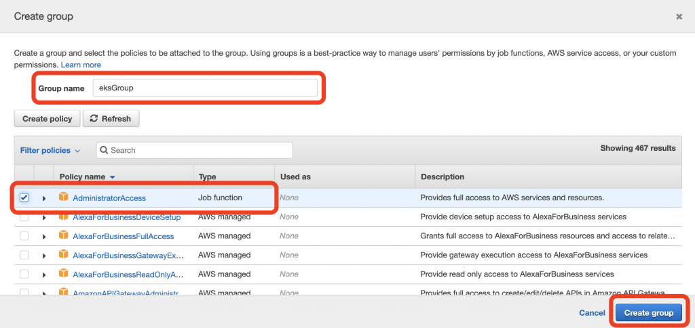Click the Create group button
The image size is (695, 328).
click(649, 313)
